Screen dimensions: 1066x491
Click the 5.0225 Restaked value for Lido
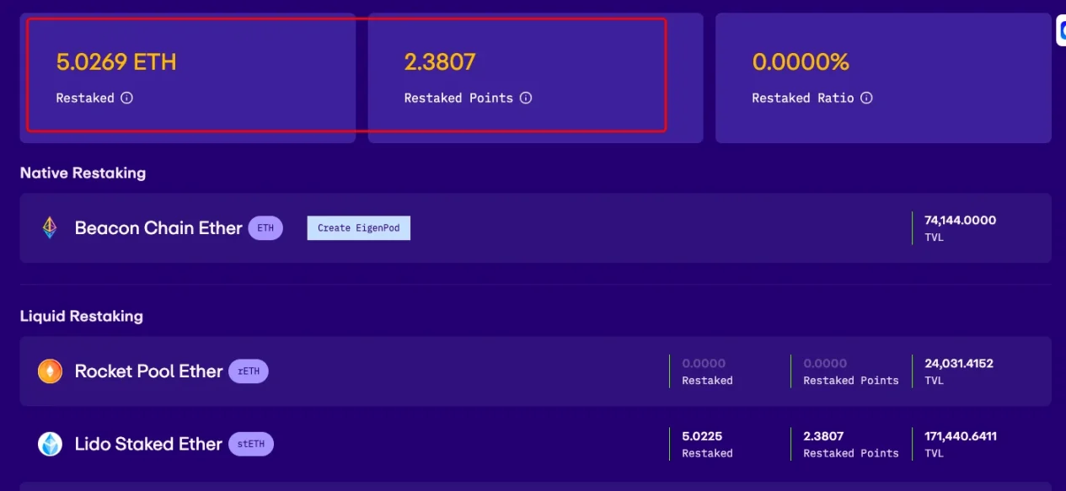(x=702, y=436)
